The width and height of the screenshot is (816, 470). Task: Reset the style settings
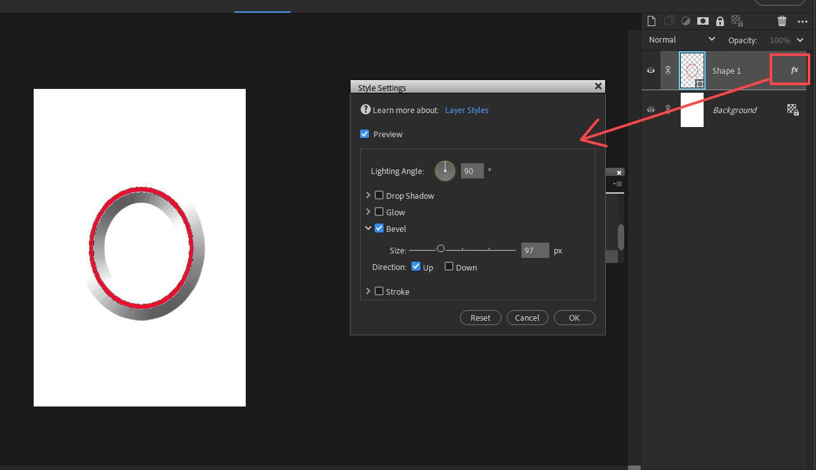point(480,317)
